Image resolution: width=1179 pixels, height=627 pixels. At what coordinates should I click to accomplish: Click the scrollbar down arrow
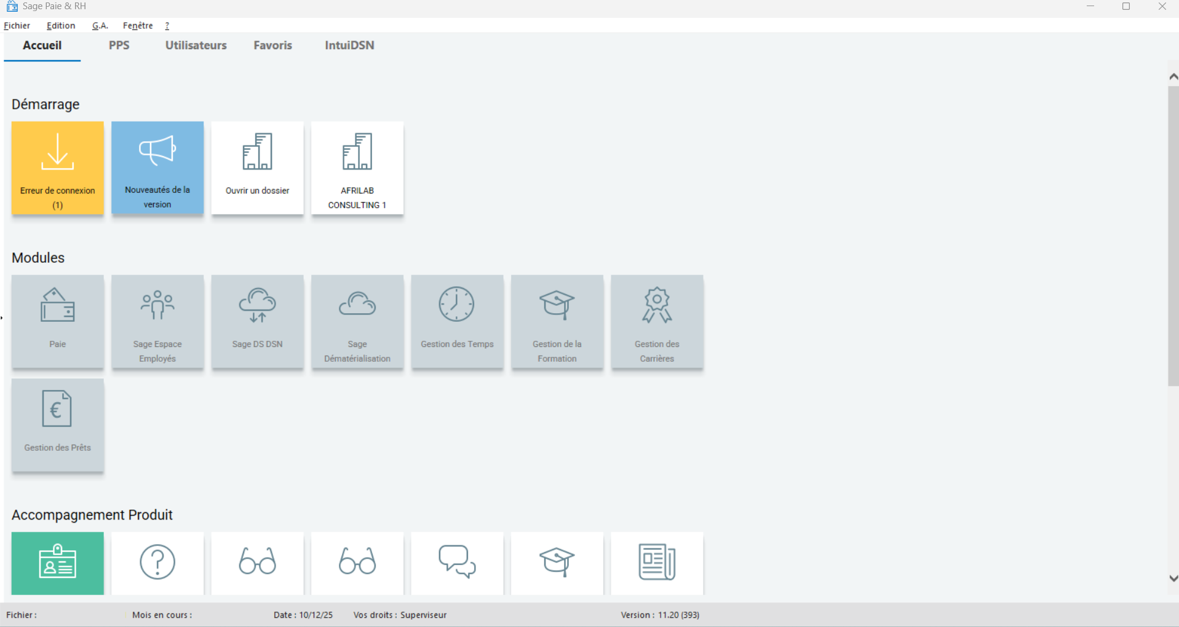pos(1173,578)
